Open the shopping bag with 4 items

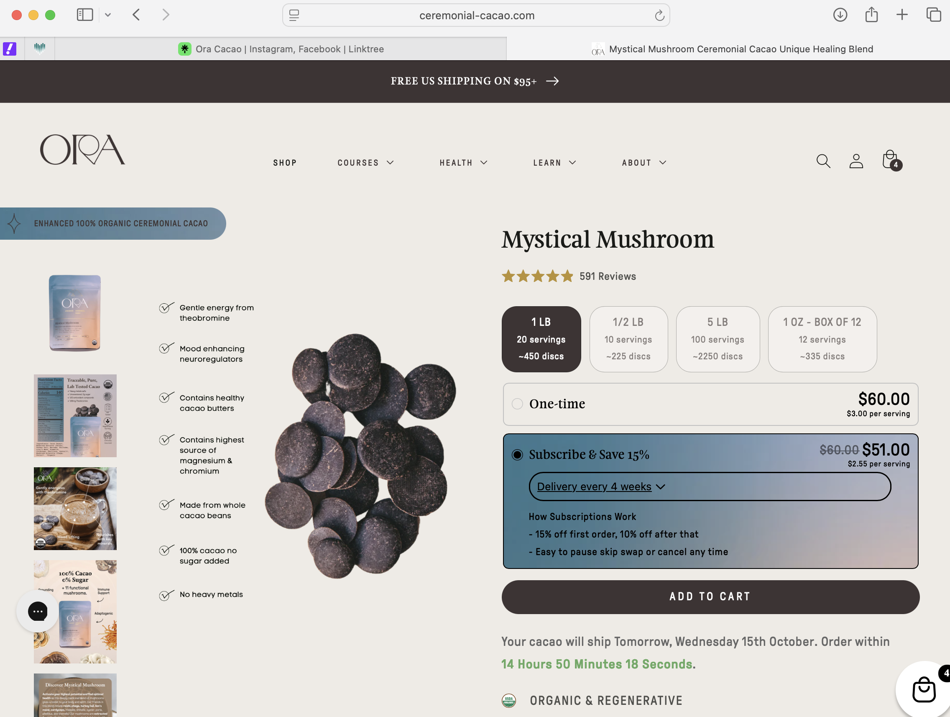[891, 160]
